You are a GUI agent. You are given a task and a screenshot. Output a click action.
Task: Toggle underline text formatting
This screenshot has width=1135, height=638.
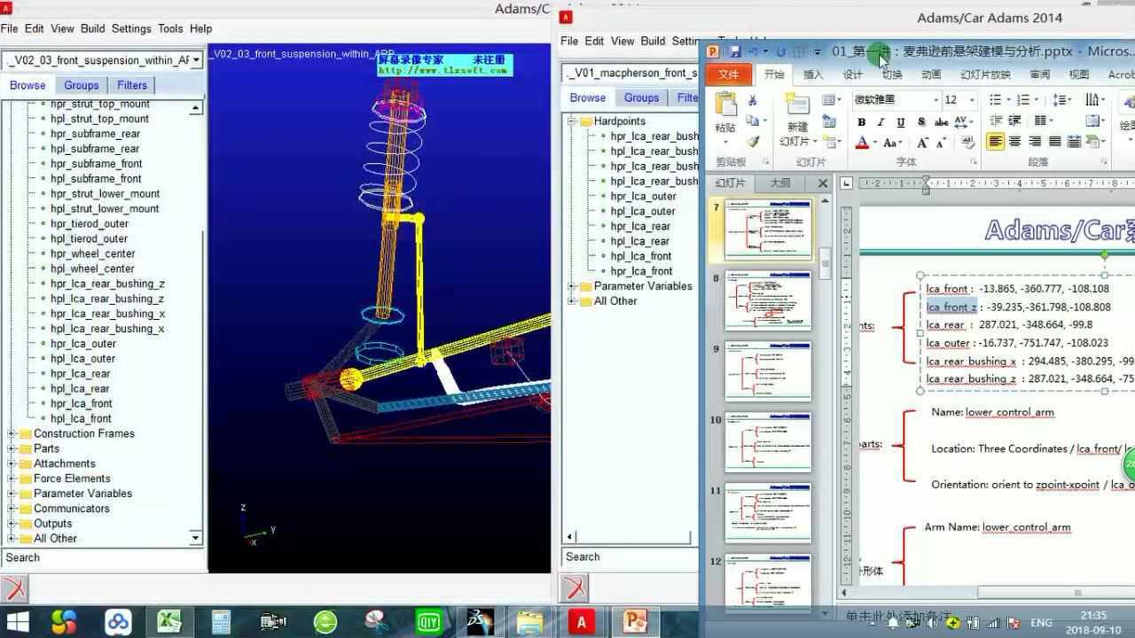tap(901, 122)
